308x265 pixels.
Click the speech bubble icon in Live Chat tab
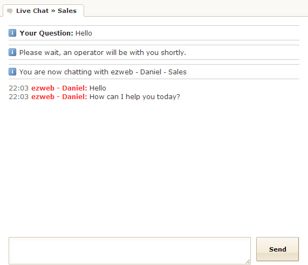[x=10, y=11]
